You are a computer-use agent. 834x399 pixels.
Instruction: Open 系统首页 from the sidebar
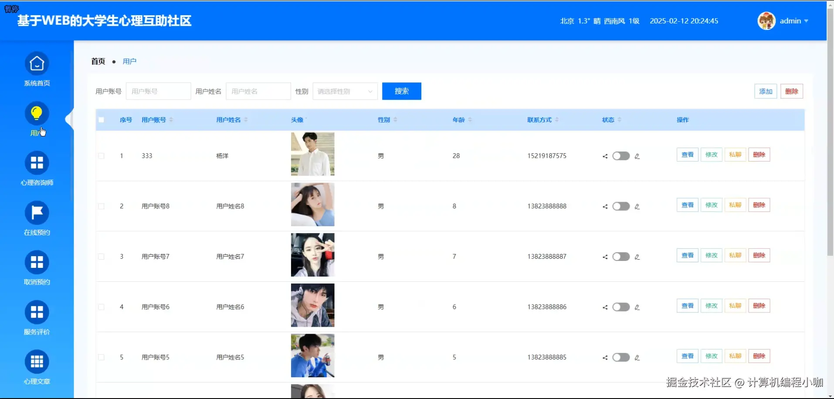(x=37, y=69)
